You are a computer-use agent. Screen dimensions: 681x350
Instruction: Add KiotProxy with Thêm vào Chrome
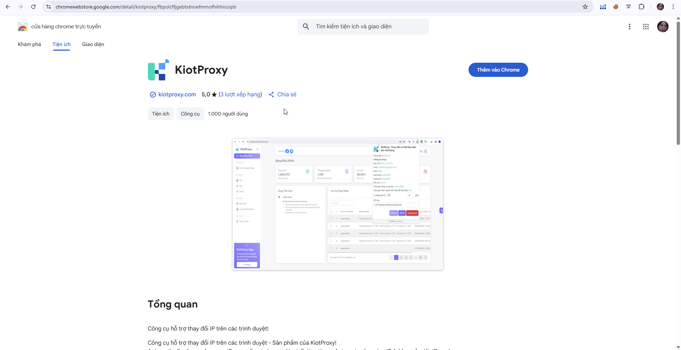[498, 70]
